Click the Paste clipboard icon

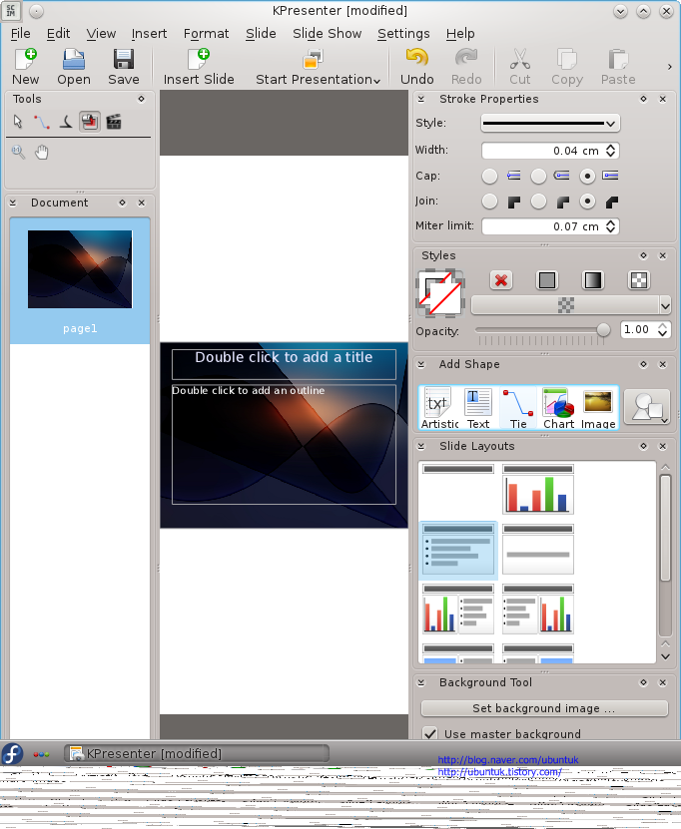click(617, 59)
